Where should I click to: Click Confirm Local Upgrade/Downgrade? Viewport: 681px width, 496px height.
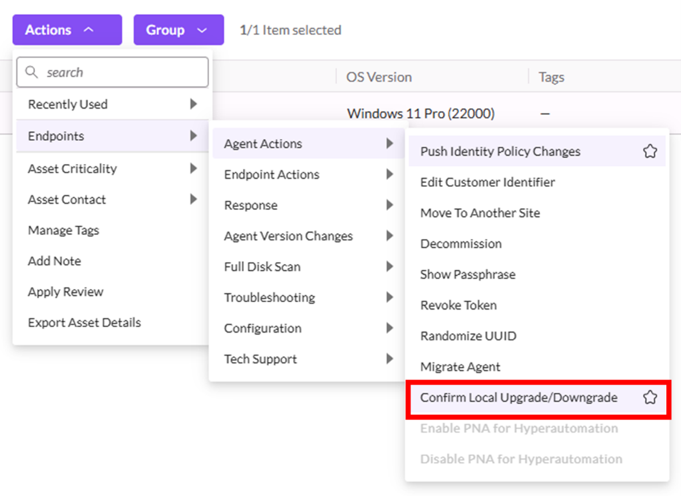518,398
